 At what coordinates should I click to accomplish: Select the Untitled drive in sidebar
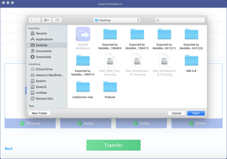pyautogui.click(x=47, y=93)
